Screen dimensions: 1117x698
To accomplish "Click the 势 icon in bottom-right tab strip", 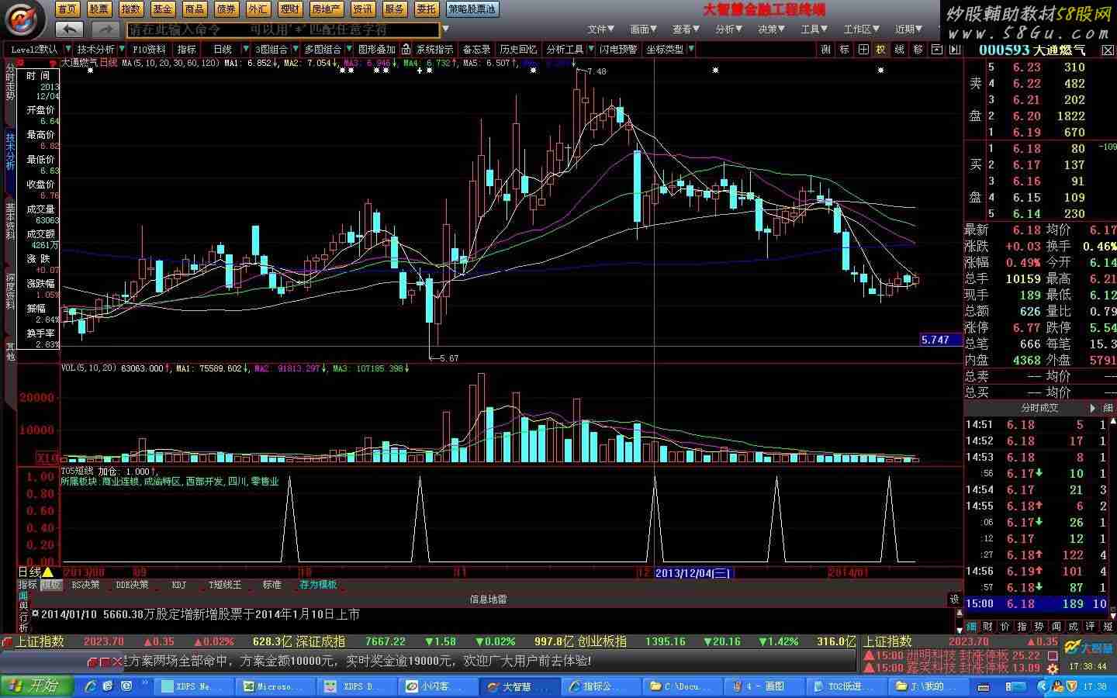I will click(x=1039, y=626).
